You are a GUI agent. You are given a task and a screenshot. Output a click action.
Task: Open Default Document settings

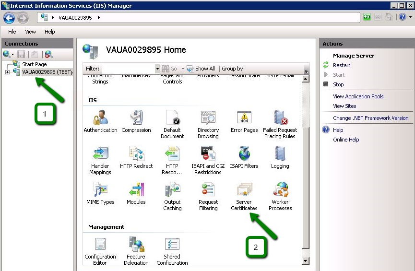click(172, 124)
